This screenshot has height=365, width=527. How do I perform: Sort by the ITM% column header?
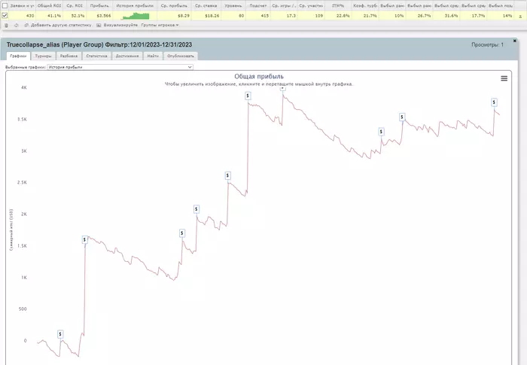[x=338, y=6]
